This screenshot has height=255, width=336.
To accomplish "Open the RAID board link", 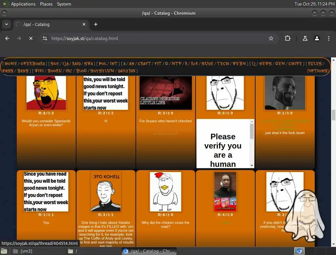I will pyautogui.click(x=76, y=64).
